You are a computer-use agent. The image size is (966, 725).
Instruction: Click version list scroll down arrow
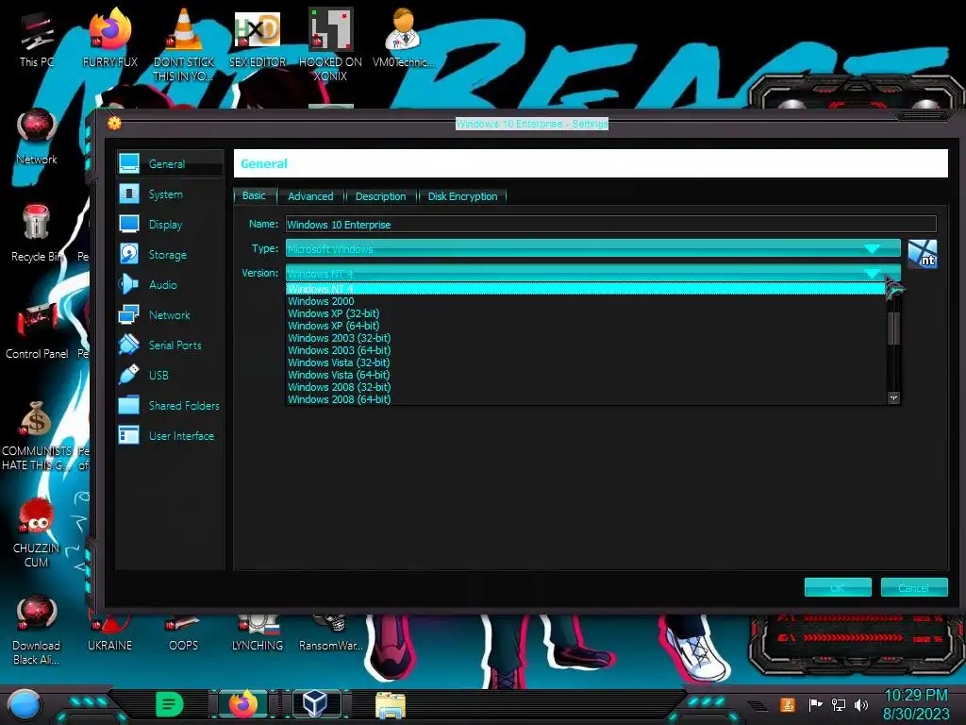click(x=893, y=398)
